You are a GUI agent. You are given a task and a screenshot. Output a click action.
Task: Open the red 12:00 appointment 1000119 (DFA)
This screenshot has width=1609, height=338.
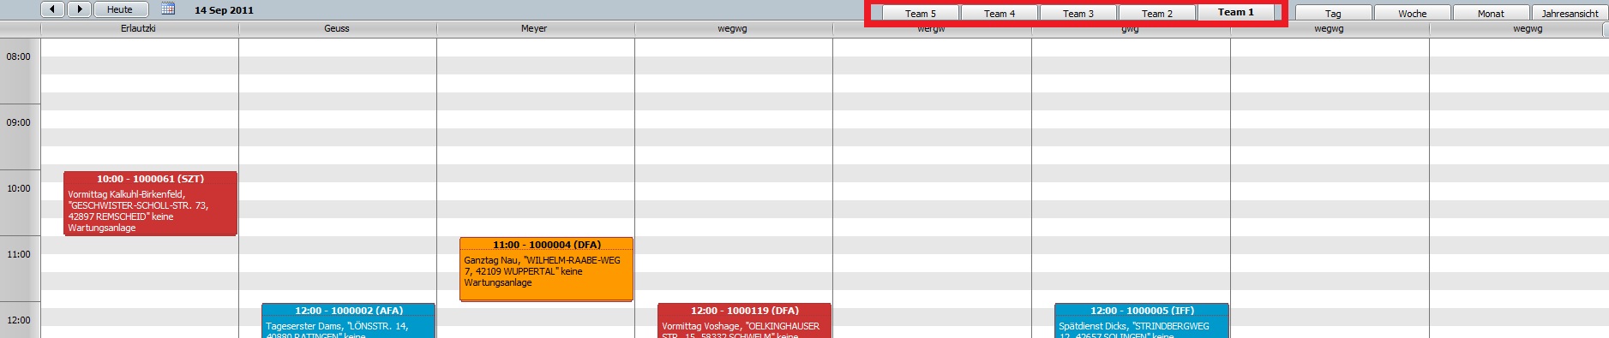[x=744, y=320]
